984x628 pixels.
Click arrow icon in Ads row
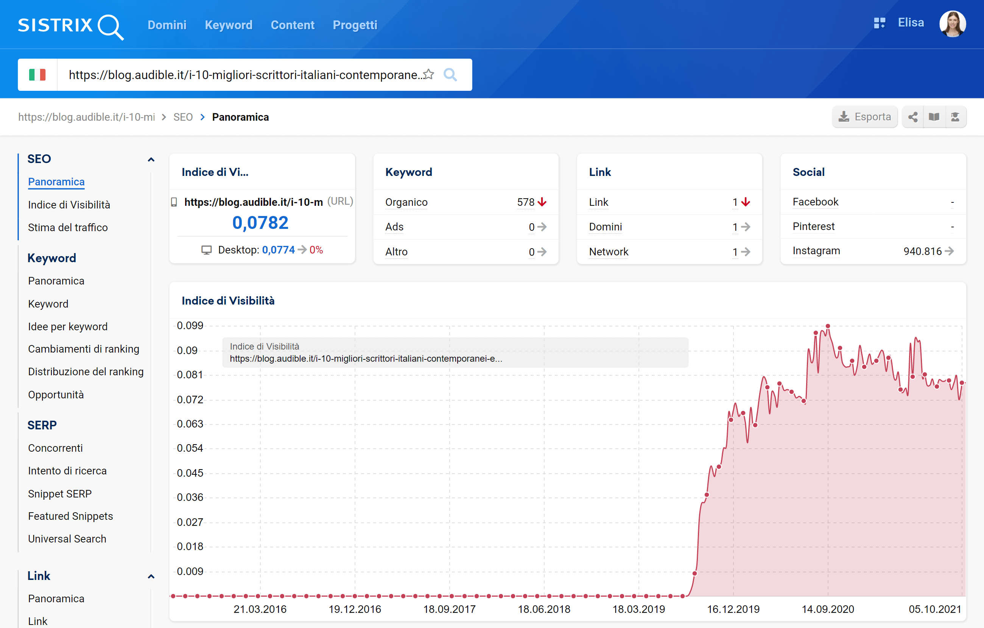click(x=542, y=227)
